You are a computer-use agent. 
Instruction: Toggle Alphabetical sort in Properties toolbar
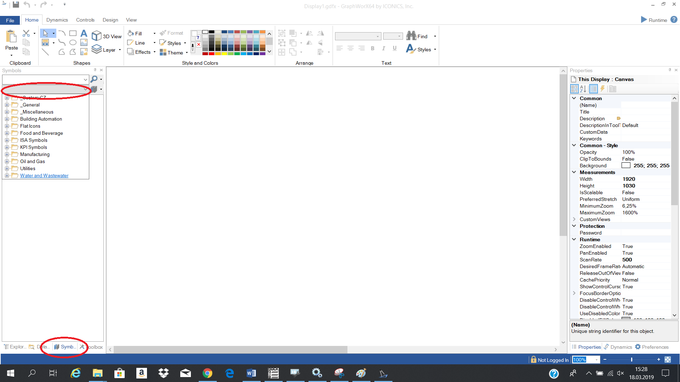coord(583,89)
